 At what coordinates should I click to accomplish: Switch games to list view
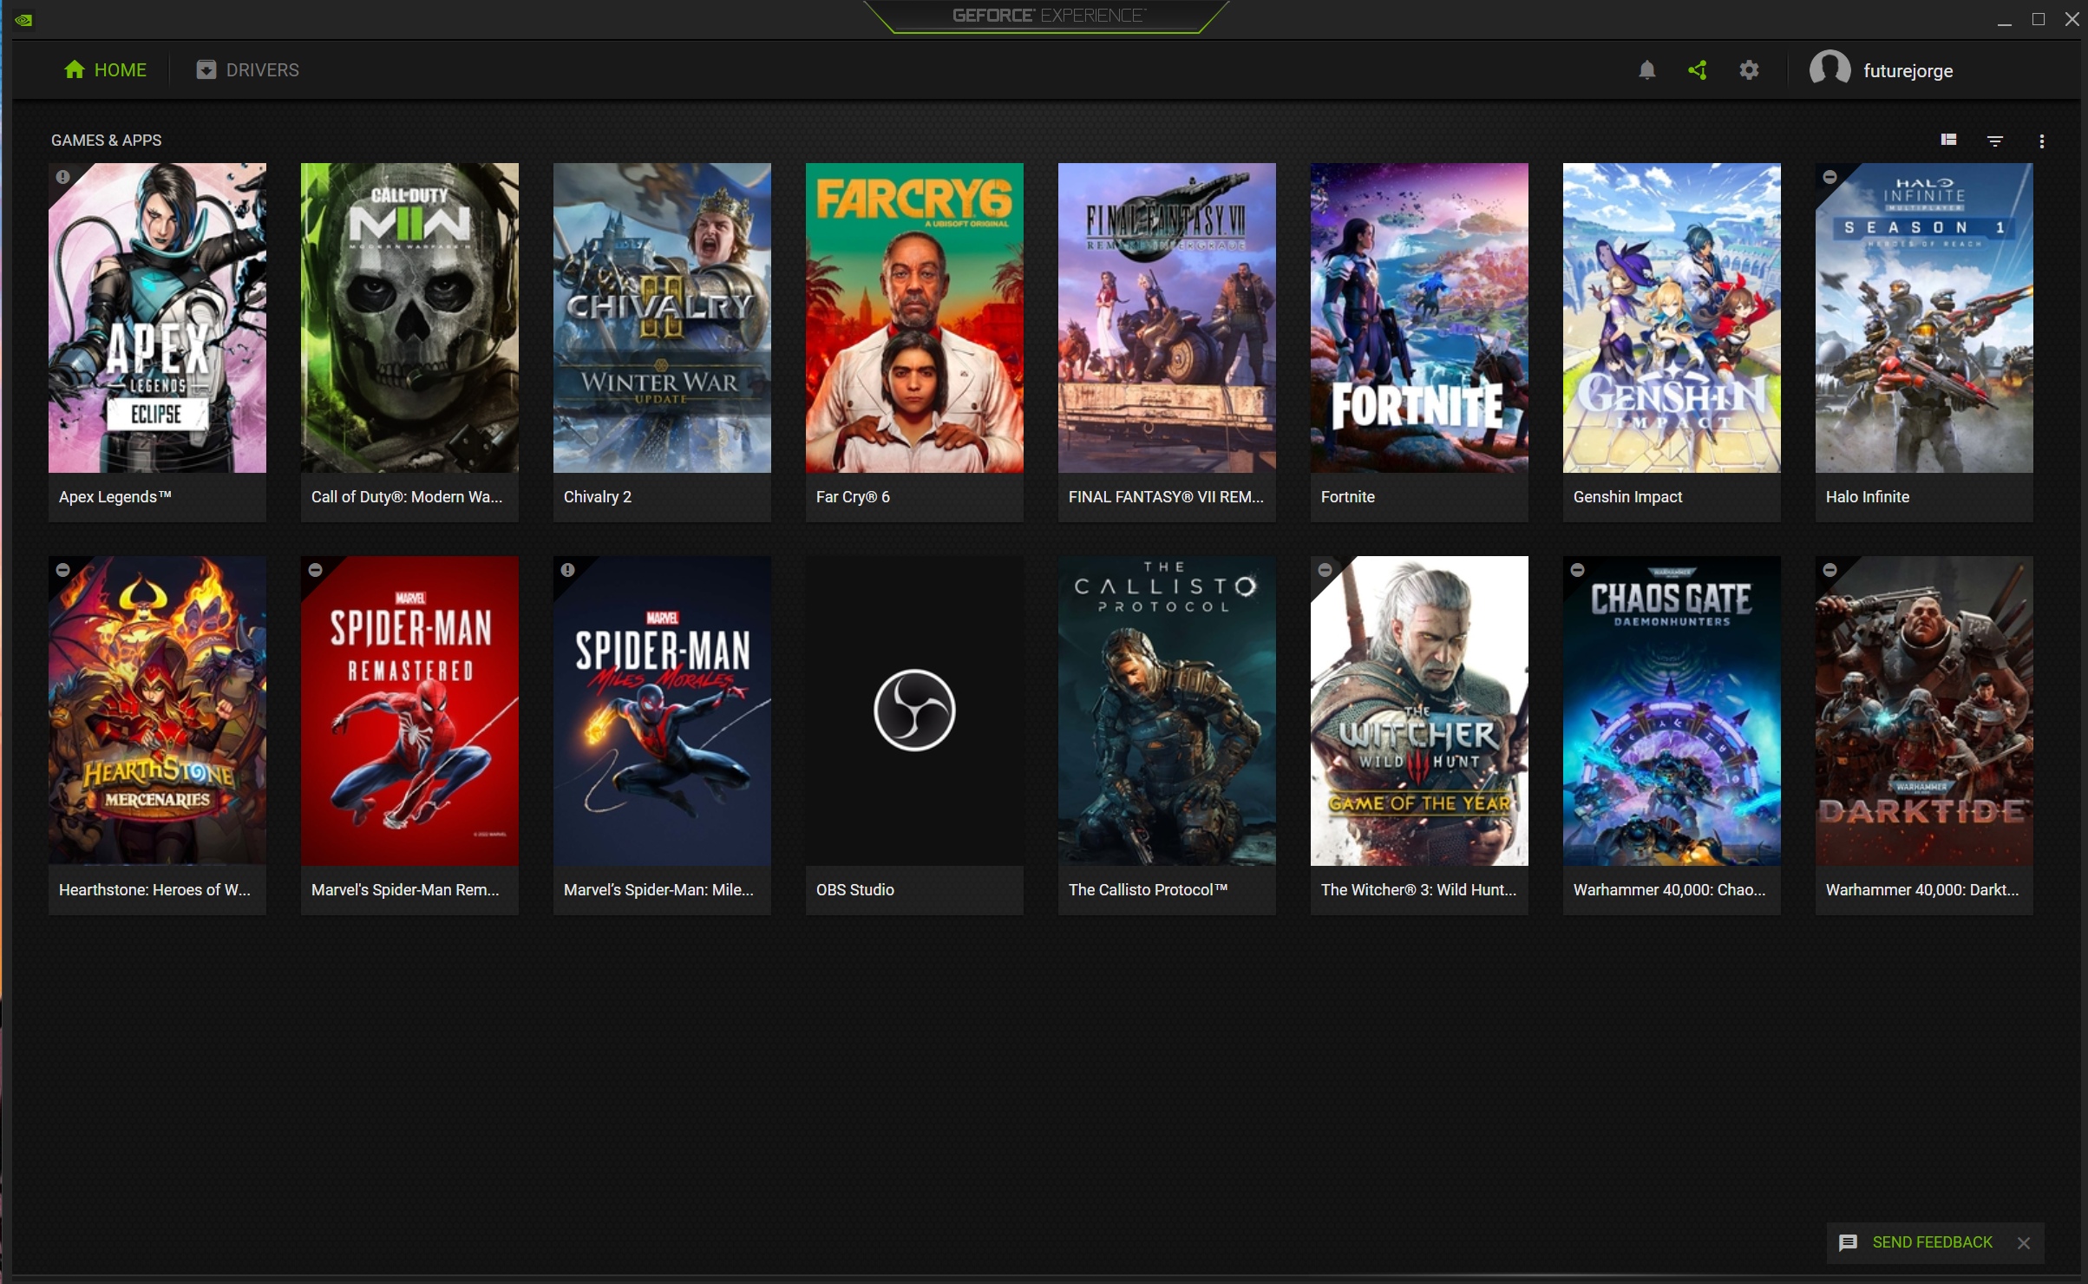click(1948, 140)
